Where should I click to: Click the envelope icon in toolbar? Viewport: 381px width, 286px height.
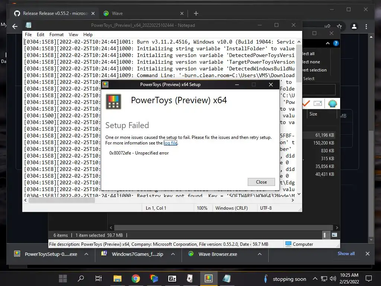pyautogui.click(x=318, y=104)
